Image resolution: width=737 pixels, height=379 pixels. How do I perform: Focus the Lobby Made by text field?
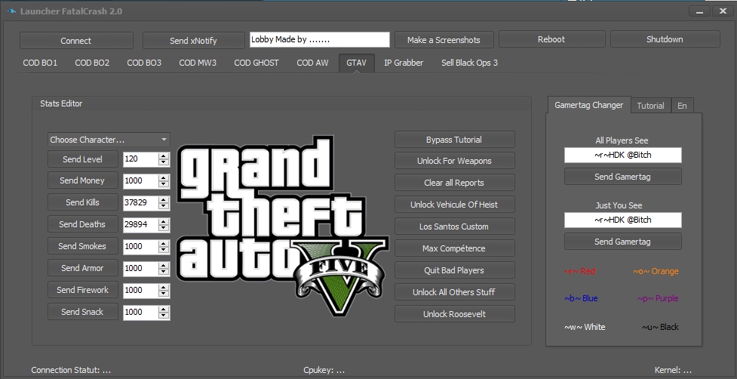320,39
